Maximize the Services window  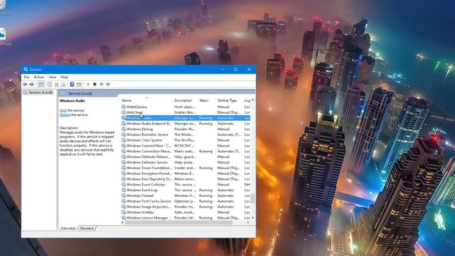pyautogui.click(x=235, y=70)
